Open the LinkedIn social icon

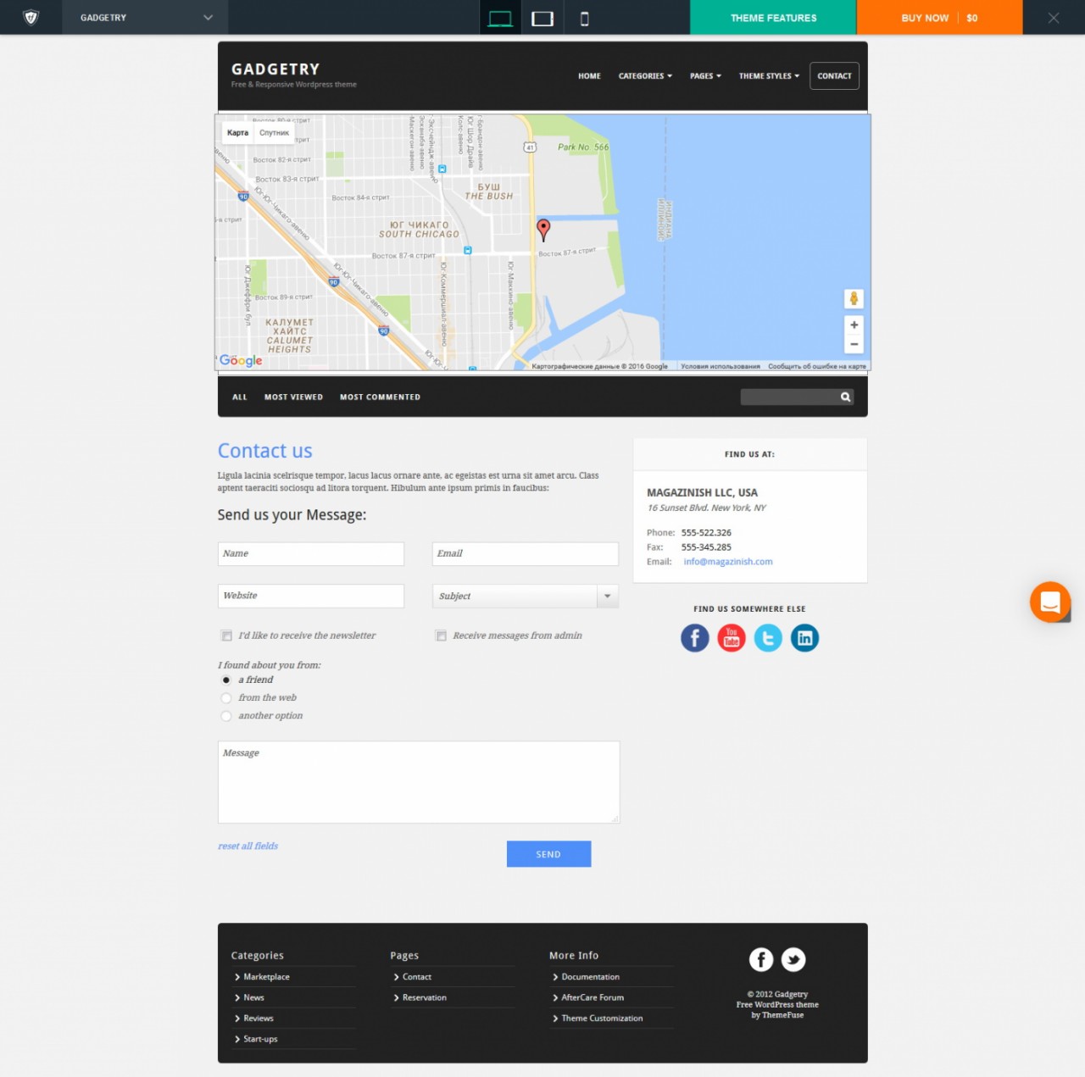(804, 638)
